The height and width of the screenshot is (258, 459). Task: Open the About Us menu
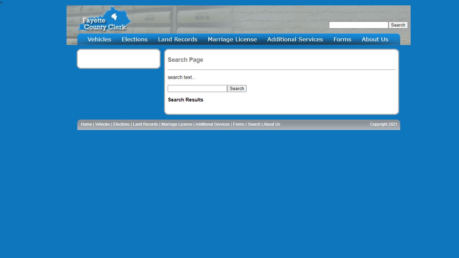click(x=375, y=39)
